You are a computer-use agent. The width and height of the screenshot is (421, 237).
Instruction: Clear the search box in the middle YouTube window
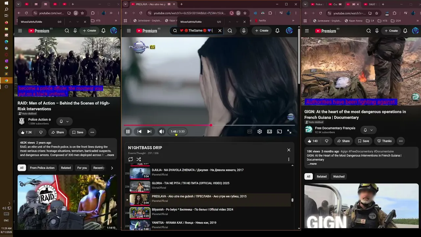click(220, 31)
